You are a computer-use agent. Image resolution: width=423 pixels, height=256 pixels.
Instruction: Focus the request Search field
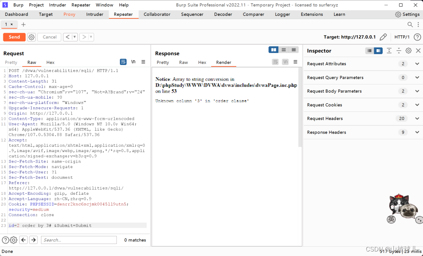pyautogui.click(x=79, y=240)
